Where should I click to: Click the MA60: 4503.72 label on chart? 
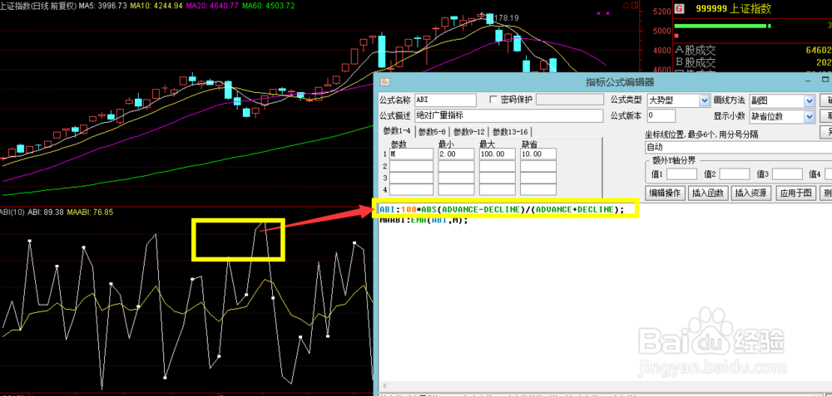(x=267, y=5)
